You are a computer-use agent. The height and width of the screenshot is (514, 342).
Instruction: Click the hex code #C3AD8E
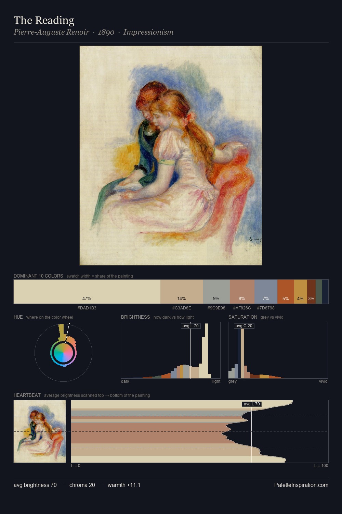182,308
